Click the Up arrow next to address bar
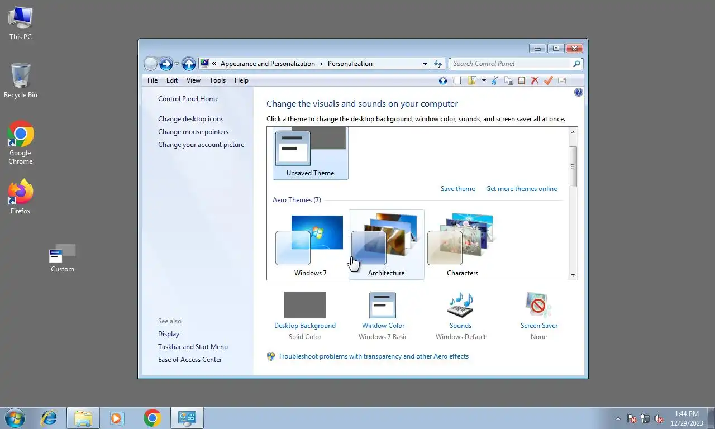 189,64
